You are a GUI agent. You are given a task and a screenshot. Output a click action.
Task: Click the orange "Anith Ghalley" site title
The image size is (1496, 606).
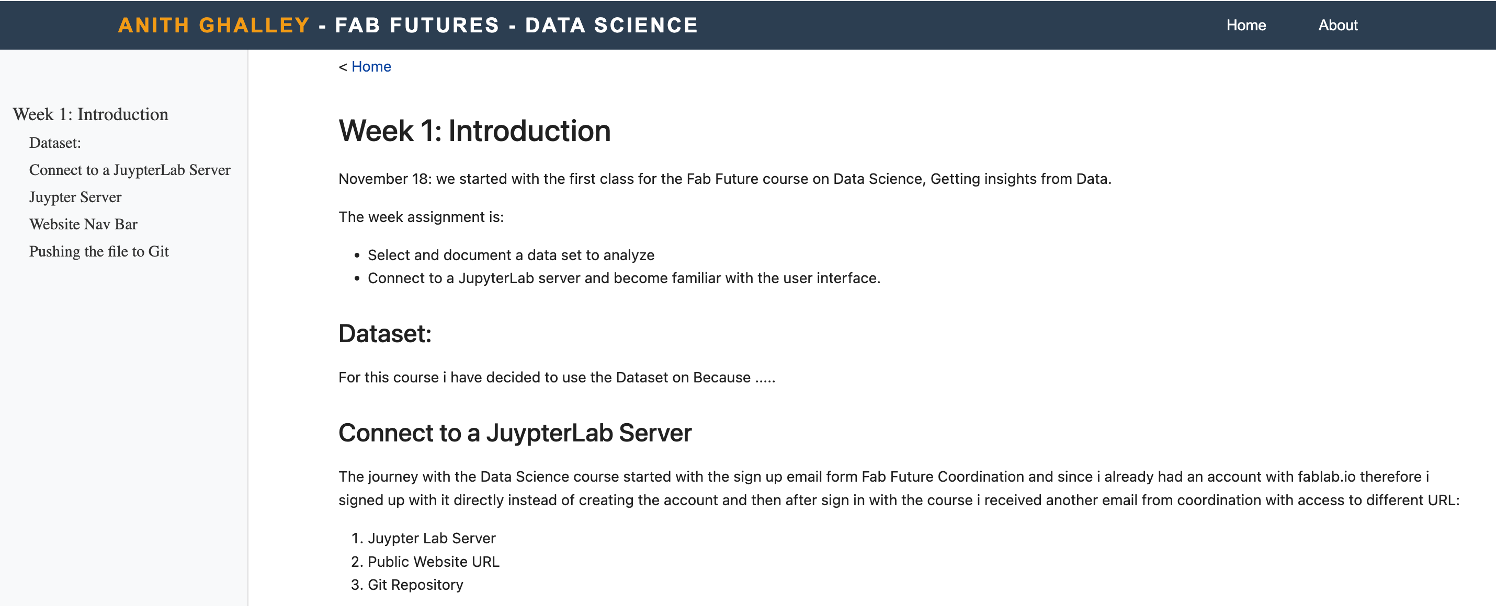213,26
